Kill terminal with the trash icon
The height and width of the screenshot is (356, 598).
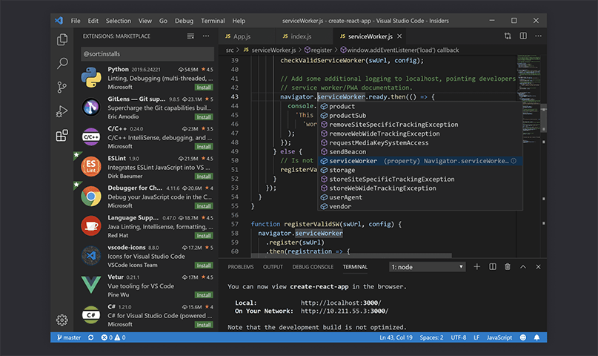(x=508, y=266)
